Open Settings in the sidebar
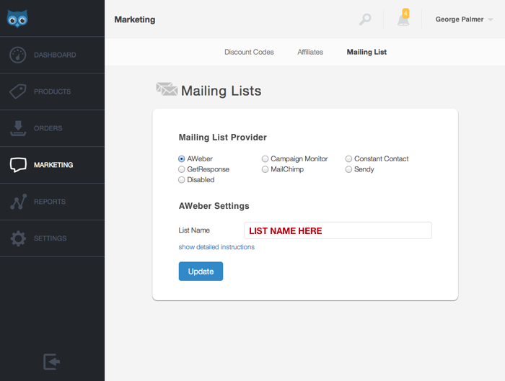Screen dimensions: 505x381 click(52, 238)
